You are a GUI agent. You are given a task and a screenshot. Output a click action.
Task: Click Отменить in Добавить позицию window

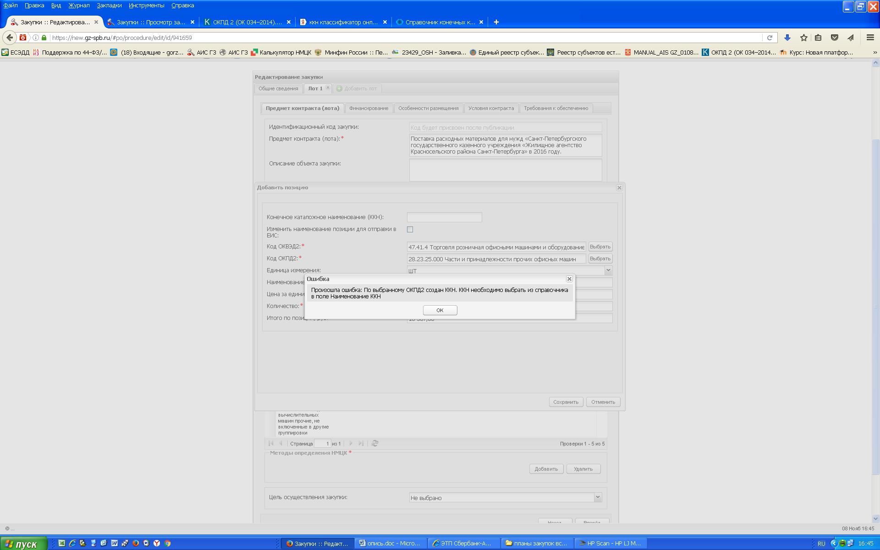(x=603, y=402)
